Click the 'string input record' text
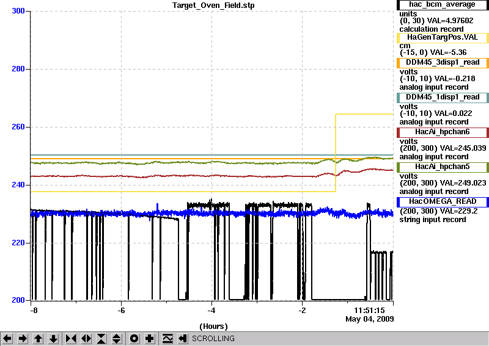The width and height of the screenshot is (489, 346). coord(433,220)
